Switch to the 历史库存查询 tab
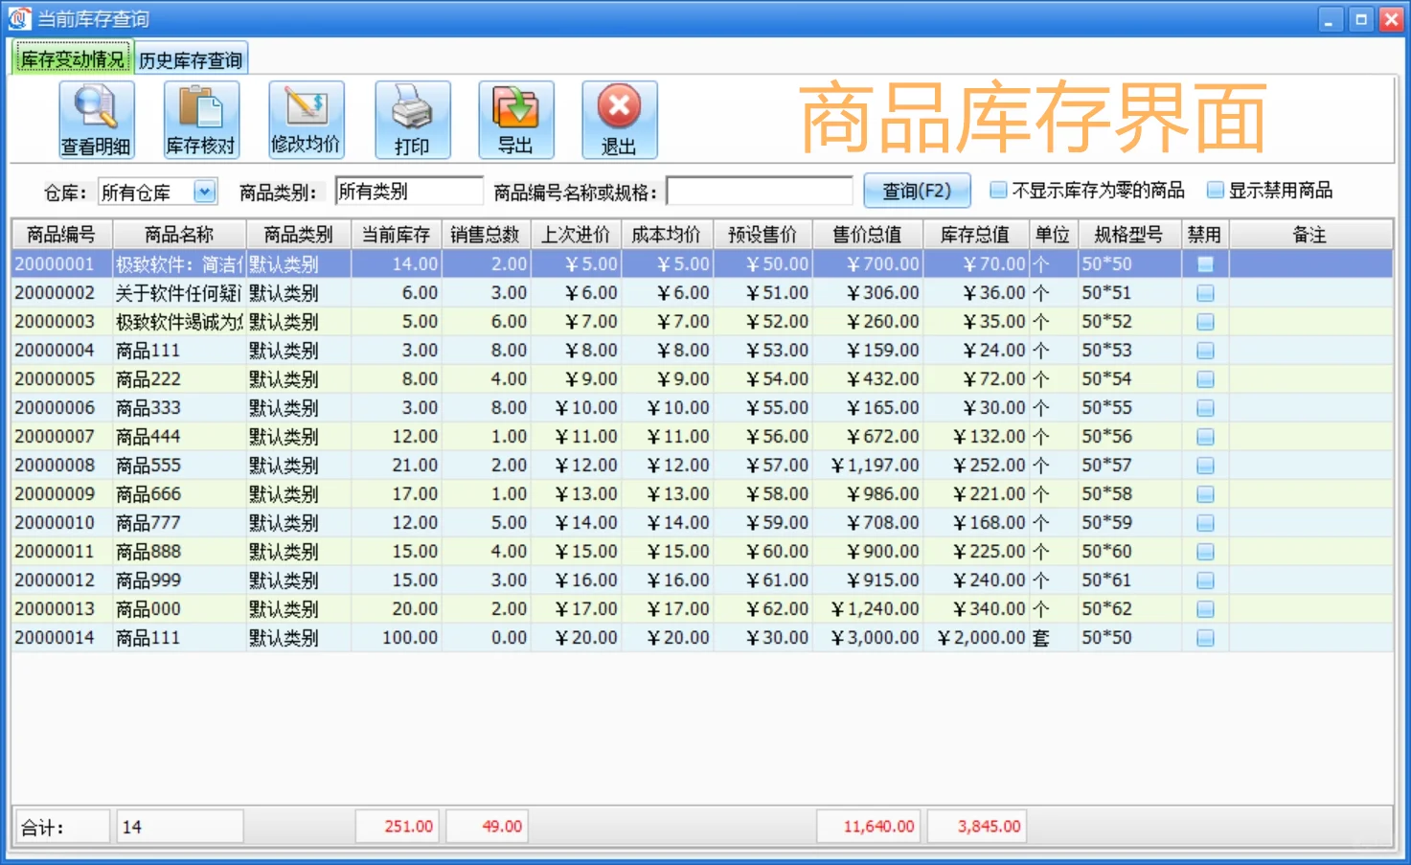 pos(189,57)
